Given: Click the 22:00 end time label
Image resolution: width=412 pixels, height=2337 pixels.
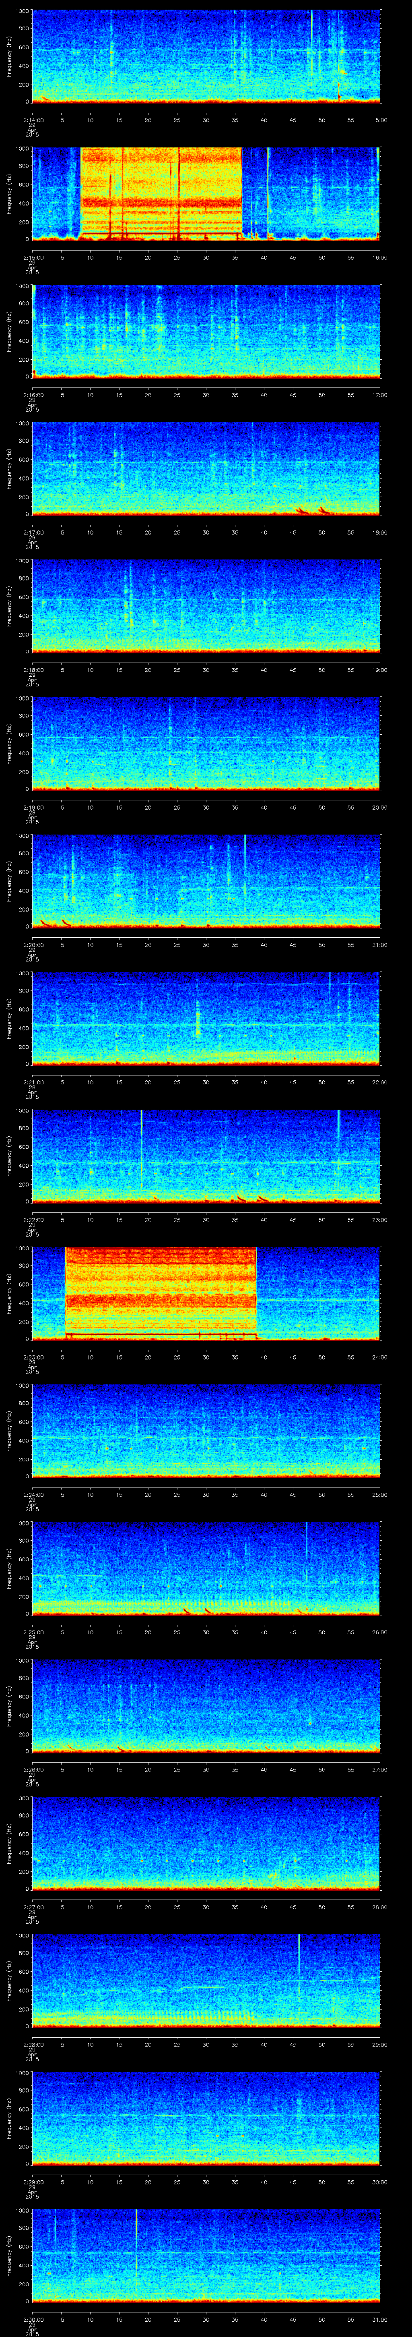Looking at the screenshot, I should pyautogui.click(x=380, y=1082).
